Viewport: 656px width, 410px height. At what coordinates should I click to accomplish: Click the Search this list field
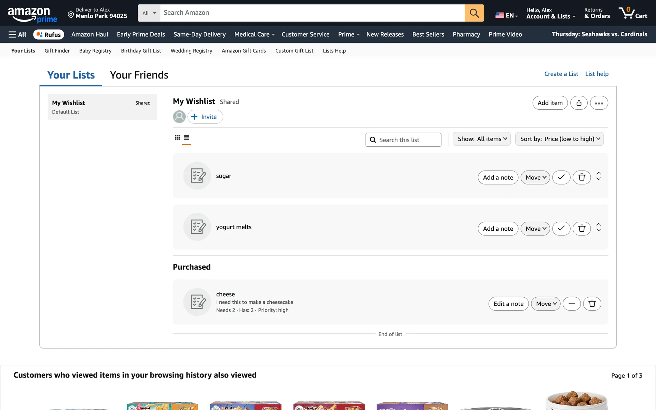tap(403, 140)
